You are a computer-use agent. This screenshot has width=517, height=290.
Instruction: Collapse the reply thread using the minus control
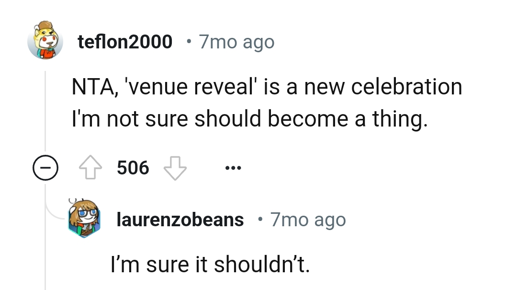point(46,167)
